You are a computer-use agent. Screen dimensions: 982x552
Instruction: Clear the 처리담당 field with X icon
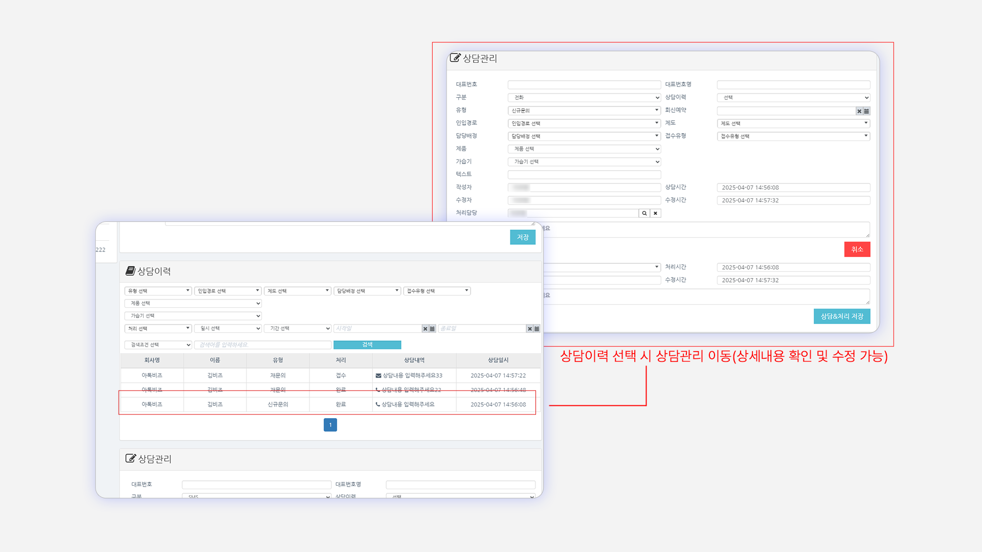tap(655, 213)
